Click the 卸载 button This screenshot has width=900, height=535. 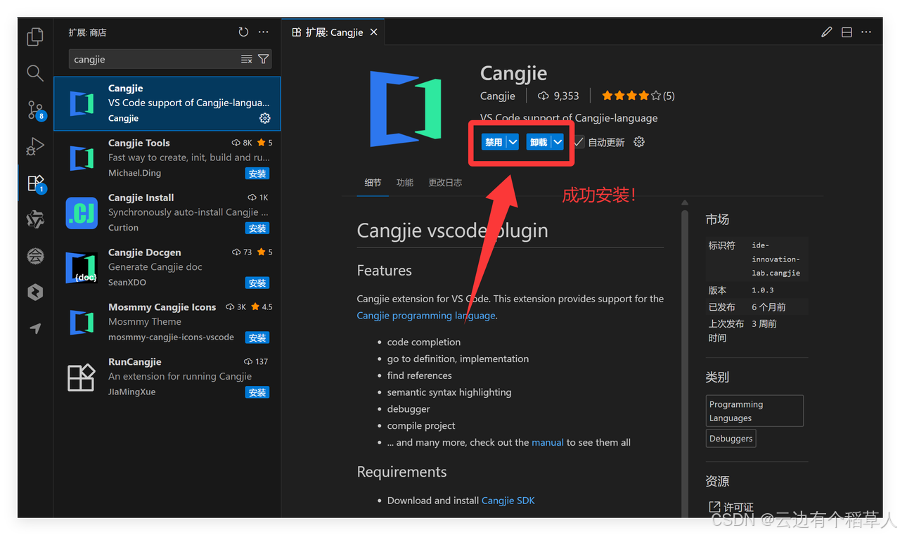tap(539, 142)
